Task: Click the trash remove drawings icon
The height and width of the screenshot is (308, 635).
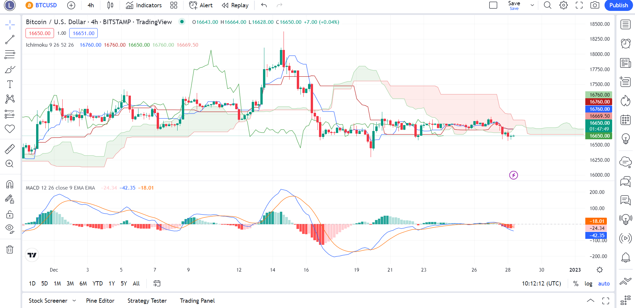Action: (10, 249)
